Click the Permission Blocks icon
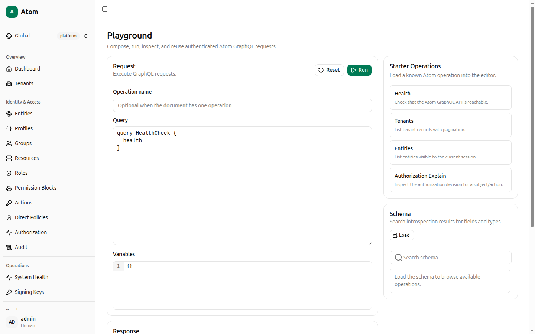The width and height of the screenshot is (535, 334). 9,188
